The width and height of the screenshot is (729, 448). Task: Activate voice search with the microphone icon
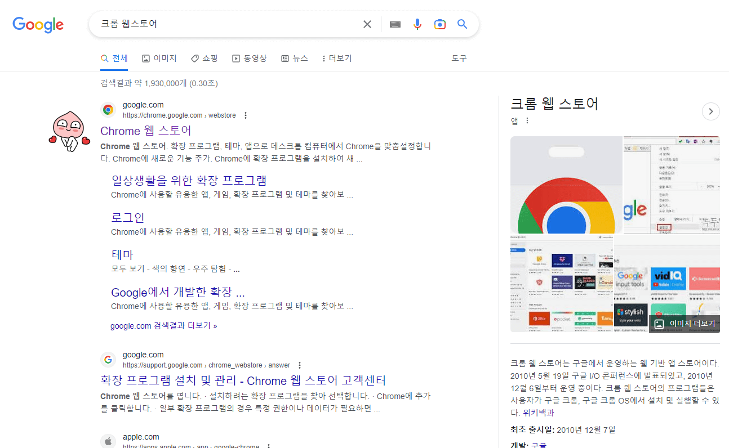coord(417,24)
